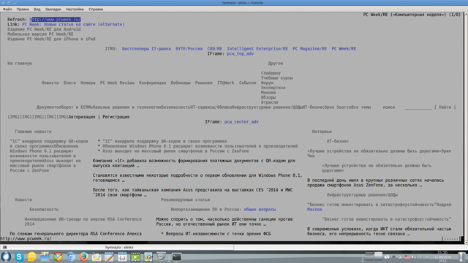Click the PC Week Review navigation item
Screen dimensions: 468x263
point(117,83)
